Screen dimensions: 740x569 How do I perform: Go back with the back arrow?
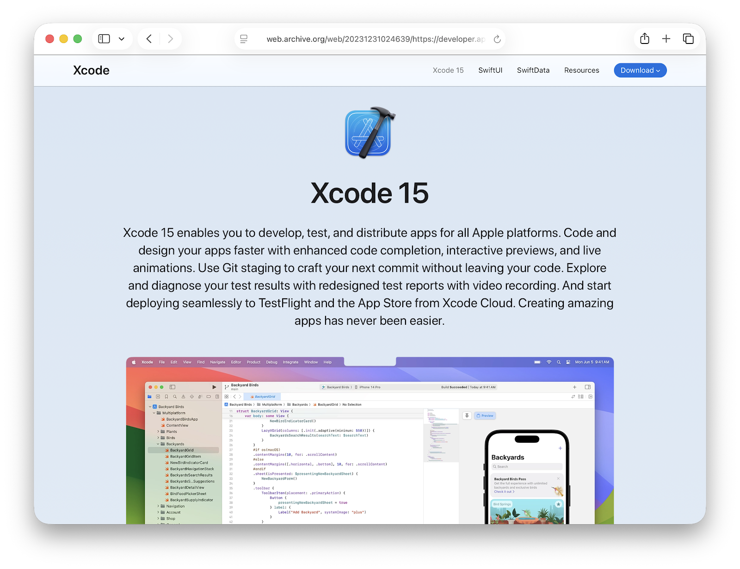tap(149, 39)
